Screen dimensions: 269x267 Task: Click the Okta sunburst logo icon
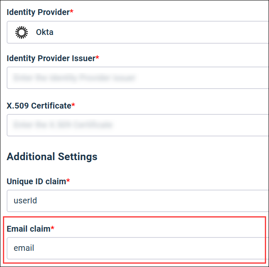[x=22, y=32]
